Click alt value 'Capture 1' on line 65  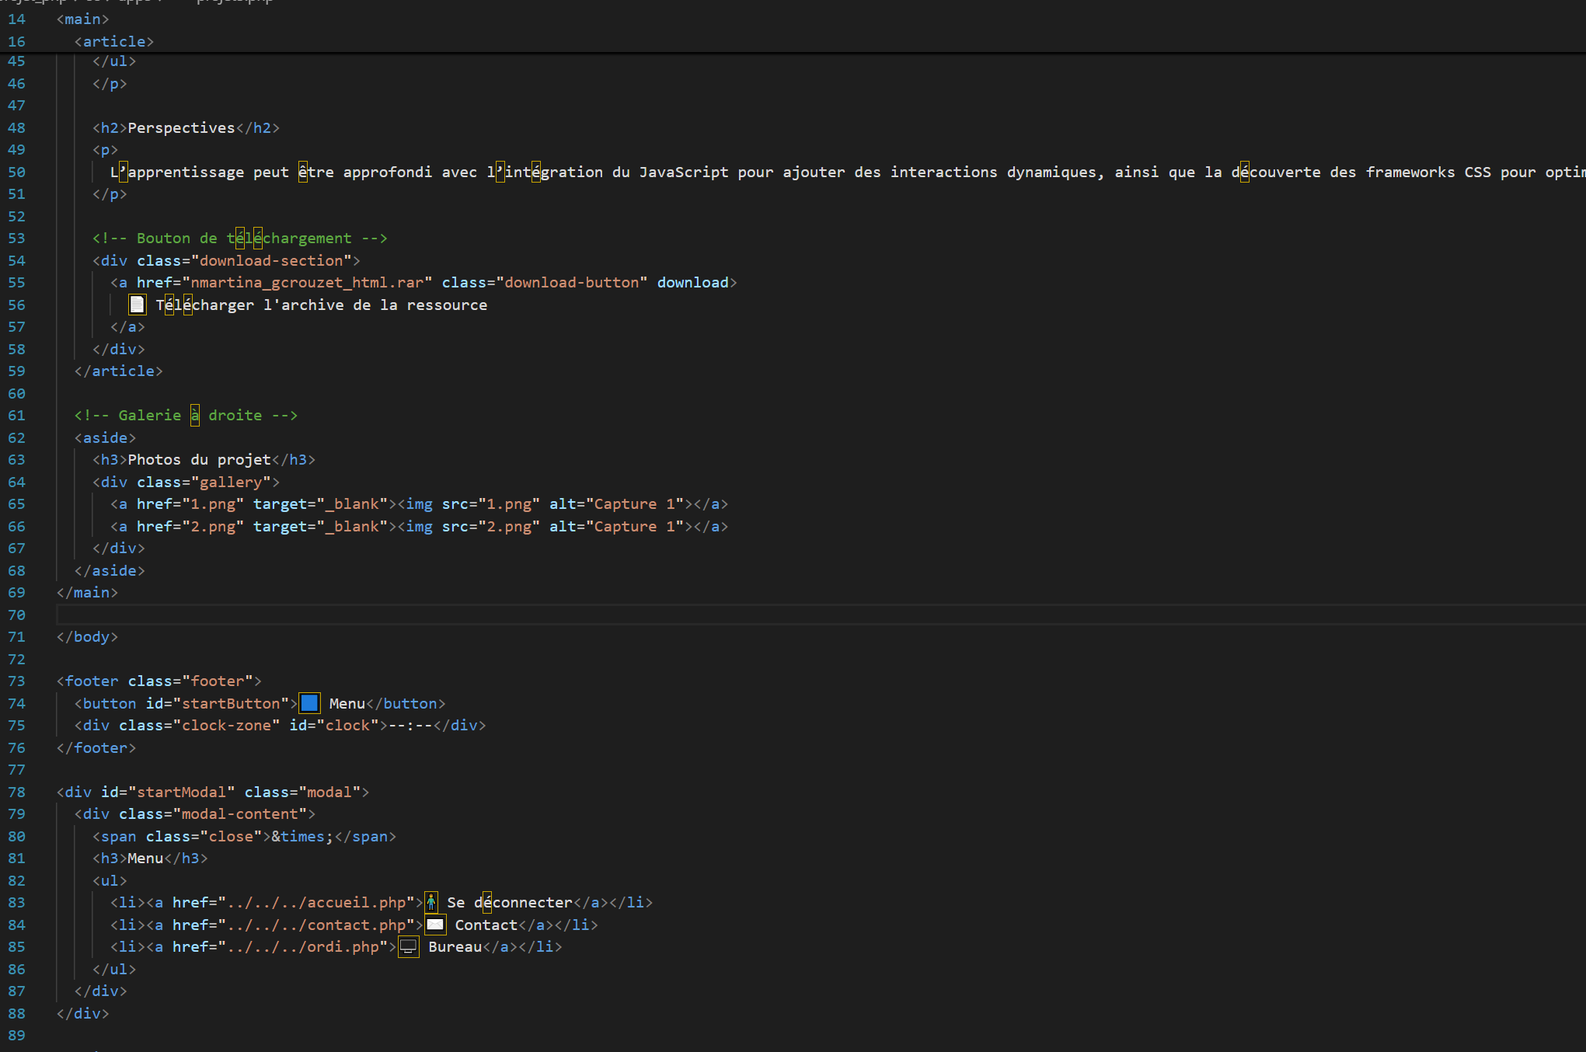click(634, 503)
